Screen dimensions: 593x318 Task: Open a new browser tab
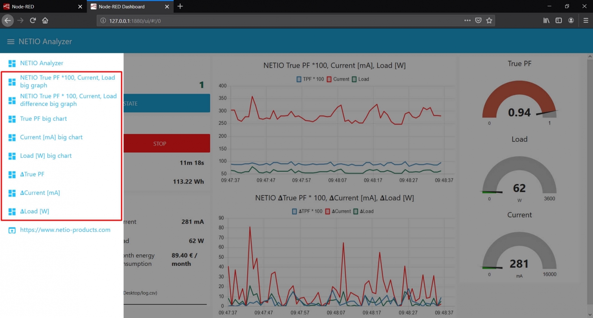[x=180, y=6]
